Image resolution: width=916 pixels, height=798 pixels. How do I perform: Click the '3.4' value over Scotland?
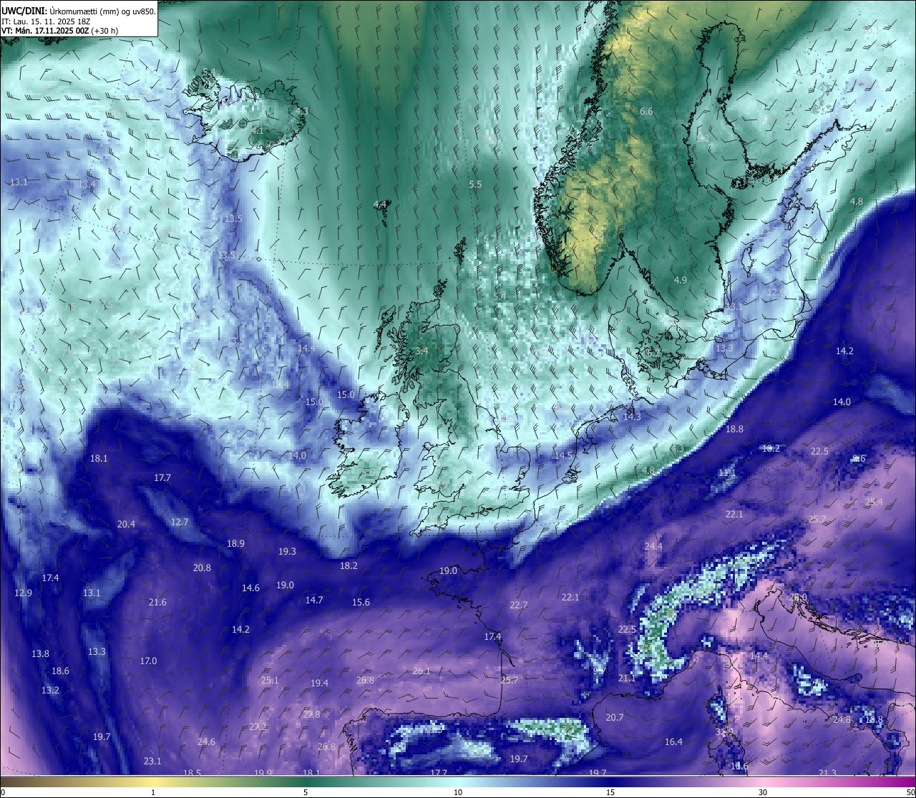pos(422,351)
